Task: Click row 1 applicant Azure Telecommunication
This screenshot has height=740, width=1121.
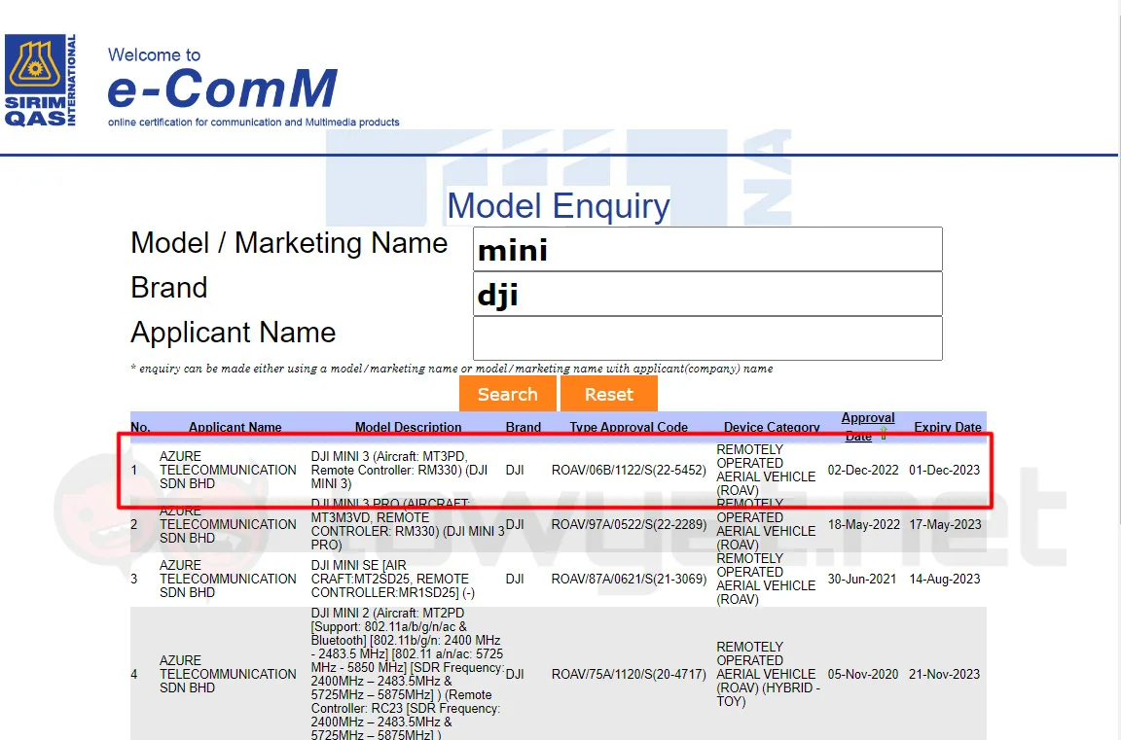Action: tap(228, 470)
